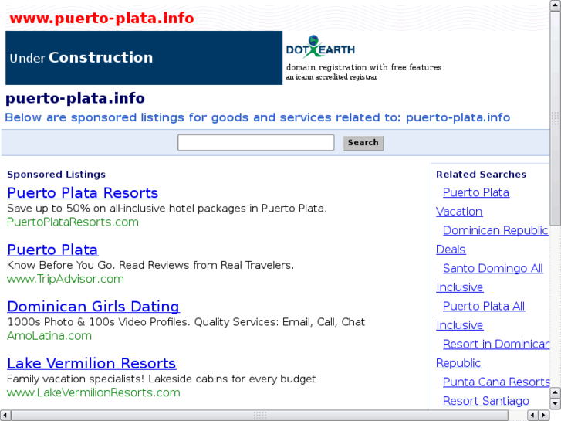Click the 'Related Searches' heading
Screen dimensions: 561x421
(482, 175)
